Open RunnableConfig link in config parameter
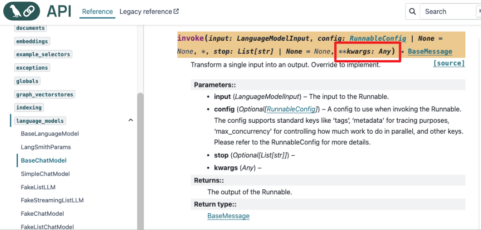Screen dimensions: 481x230 (x=291, y=109)
